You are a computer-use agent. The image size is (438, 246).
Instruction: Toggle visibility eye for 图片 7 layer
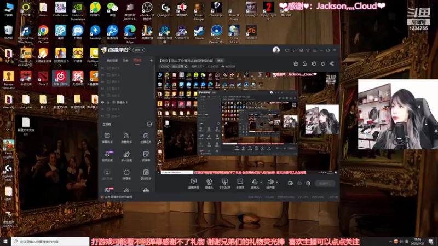[102, 89]
